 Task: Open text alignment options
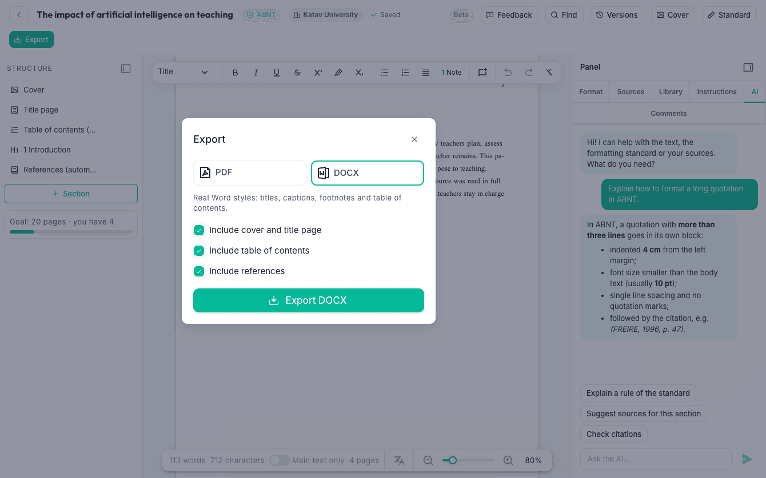coord(426,73)
